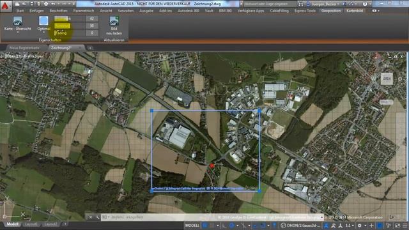This screenshot has height=230, width=409.
Task: Switch to the Add-ins ribbon tab
Action: click(x=166, y=11)
